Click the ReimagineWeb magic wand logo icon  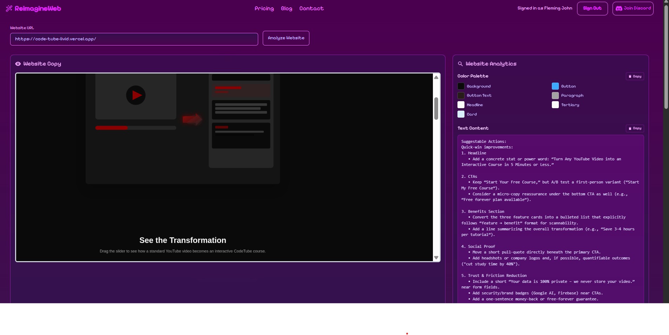click(x=9, y=8)
